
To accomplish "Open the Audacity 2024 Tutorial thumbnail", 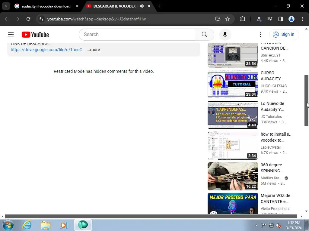I will (233, 84).
